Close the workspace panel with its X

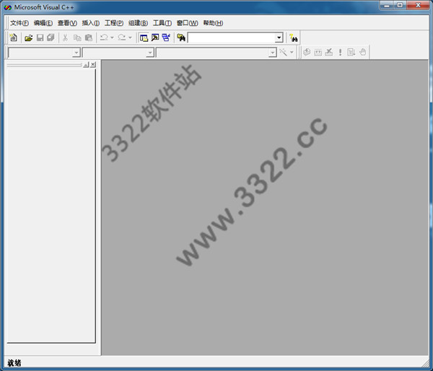[x=93, y=65]
